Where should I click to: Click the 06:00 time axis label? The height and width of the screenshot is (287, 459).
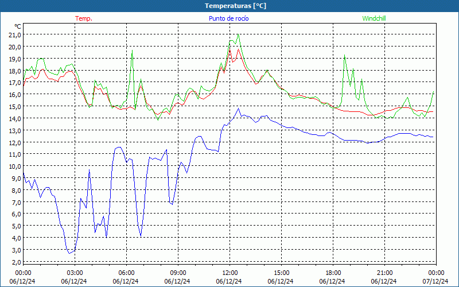coord(126,273)
